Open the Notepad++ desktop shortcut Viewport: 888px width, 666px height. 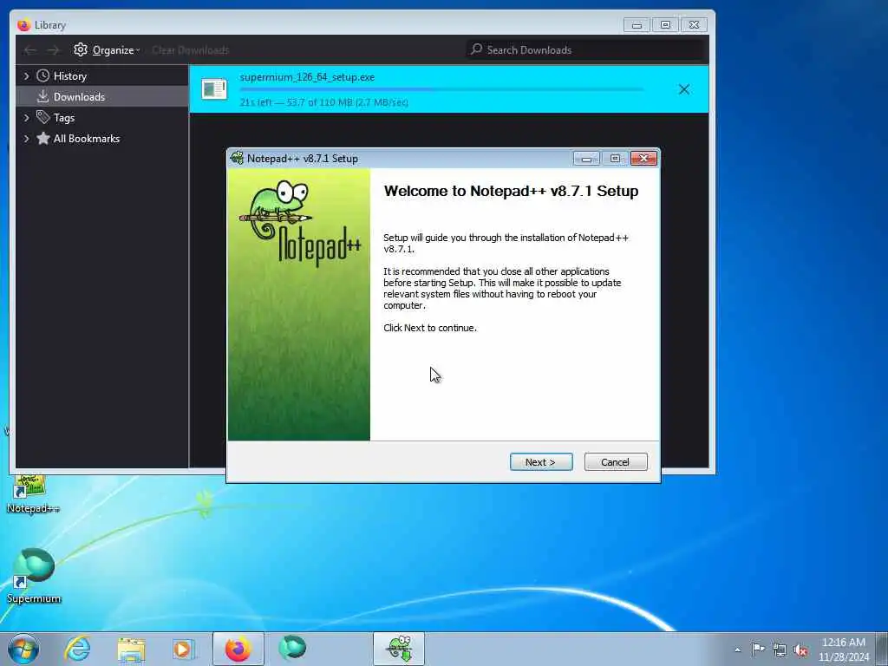[31, 493]
